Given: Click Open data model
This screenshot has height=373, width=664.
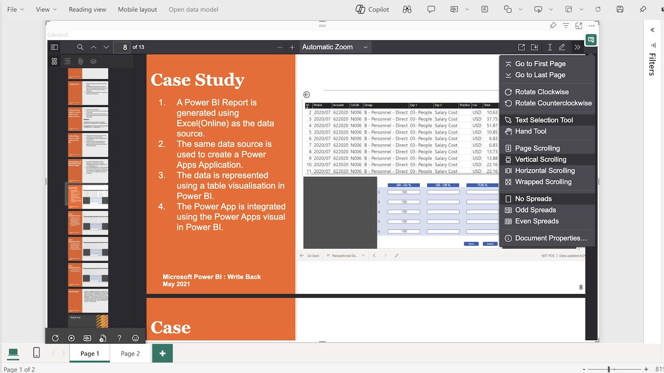Looking at the screenshot, I should (193, 9).
